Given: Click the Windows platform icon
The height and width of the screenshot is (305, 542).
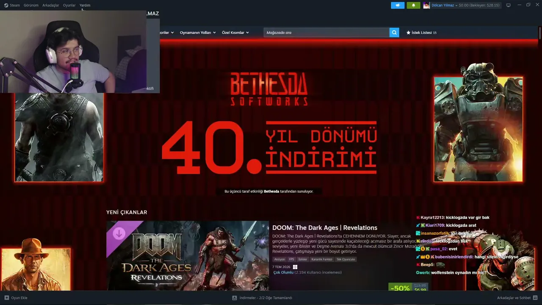Looking at the screenshot, I should click(x=295, y=267).
